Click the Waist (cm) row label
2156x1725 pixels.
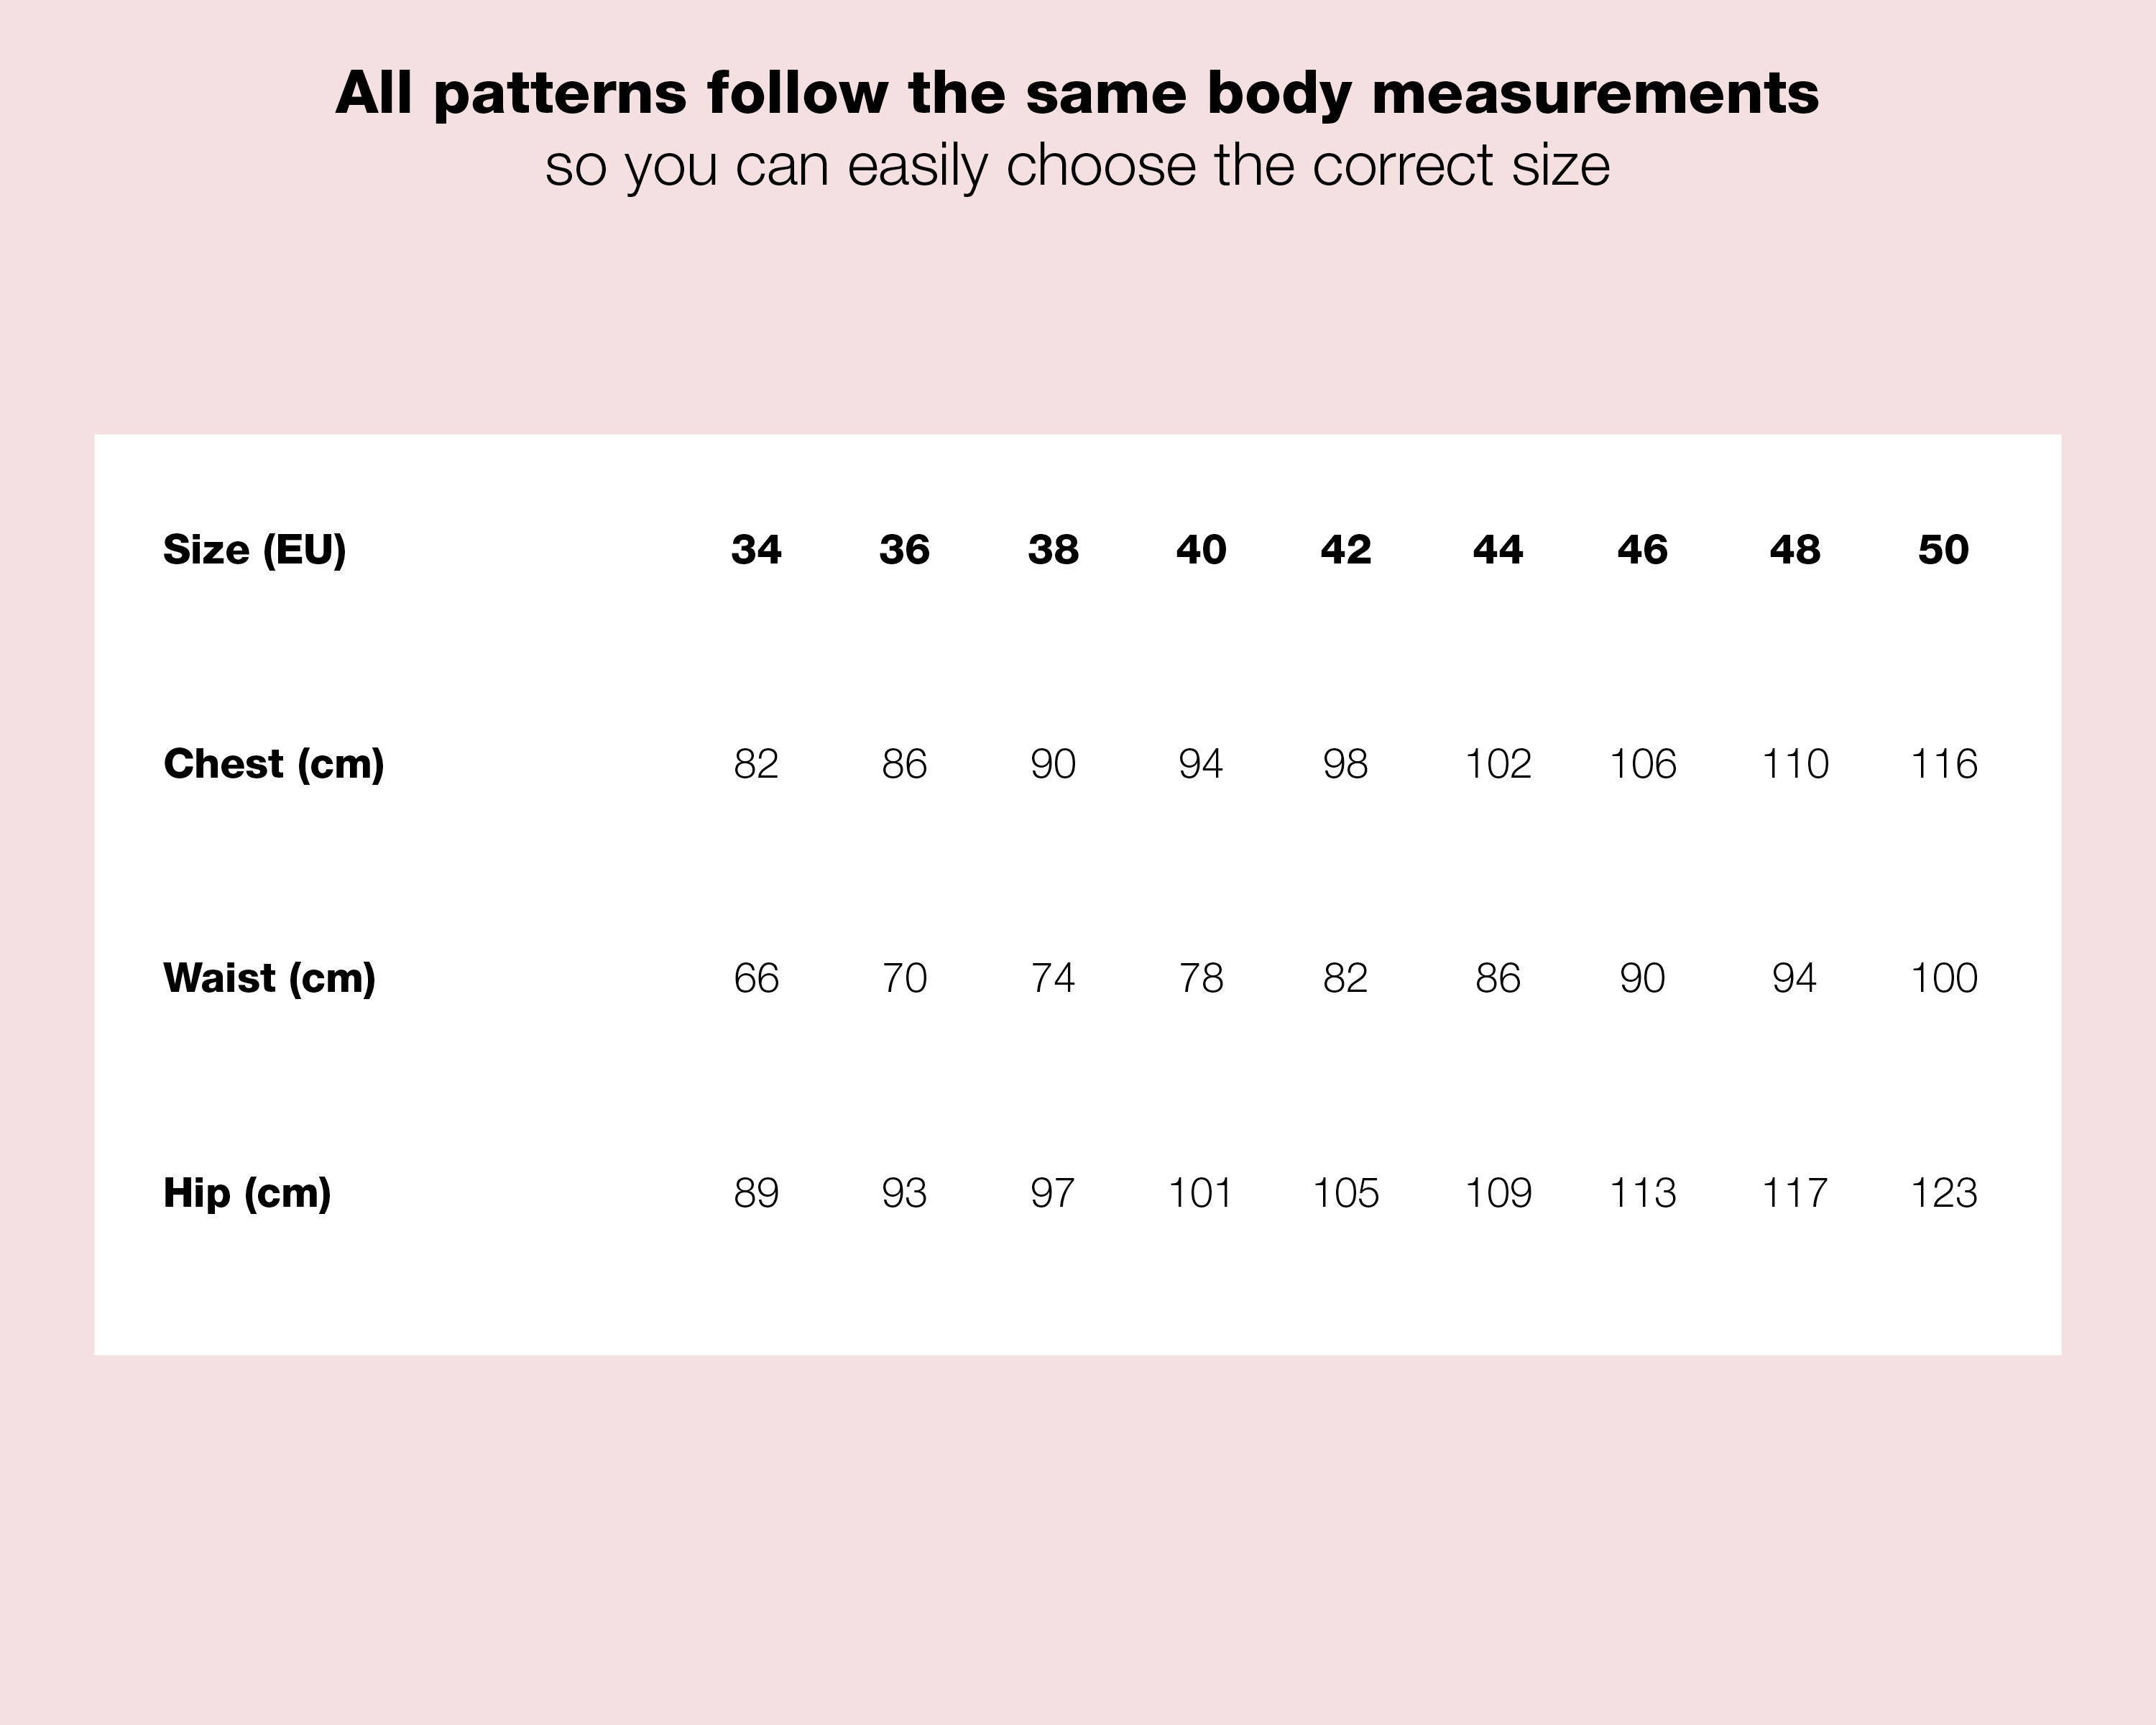coord(269,978)
